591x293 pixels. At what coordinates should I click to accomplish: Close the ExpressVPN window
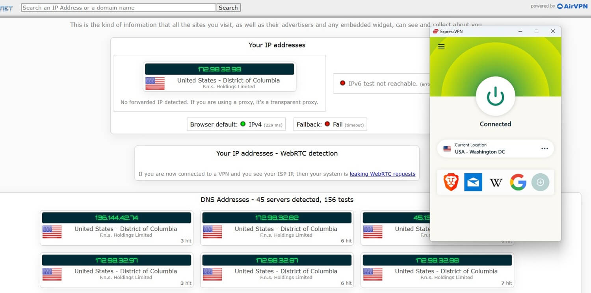point(553,31)
